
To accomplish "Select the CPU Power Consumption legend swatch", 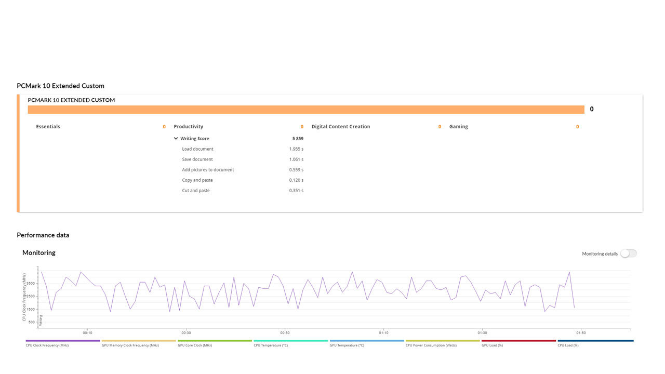I will [443, 341].
